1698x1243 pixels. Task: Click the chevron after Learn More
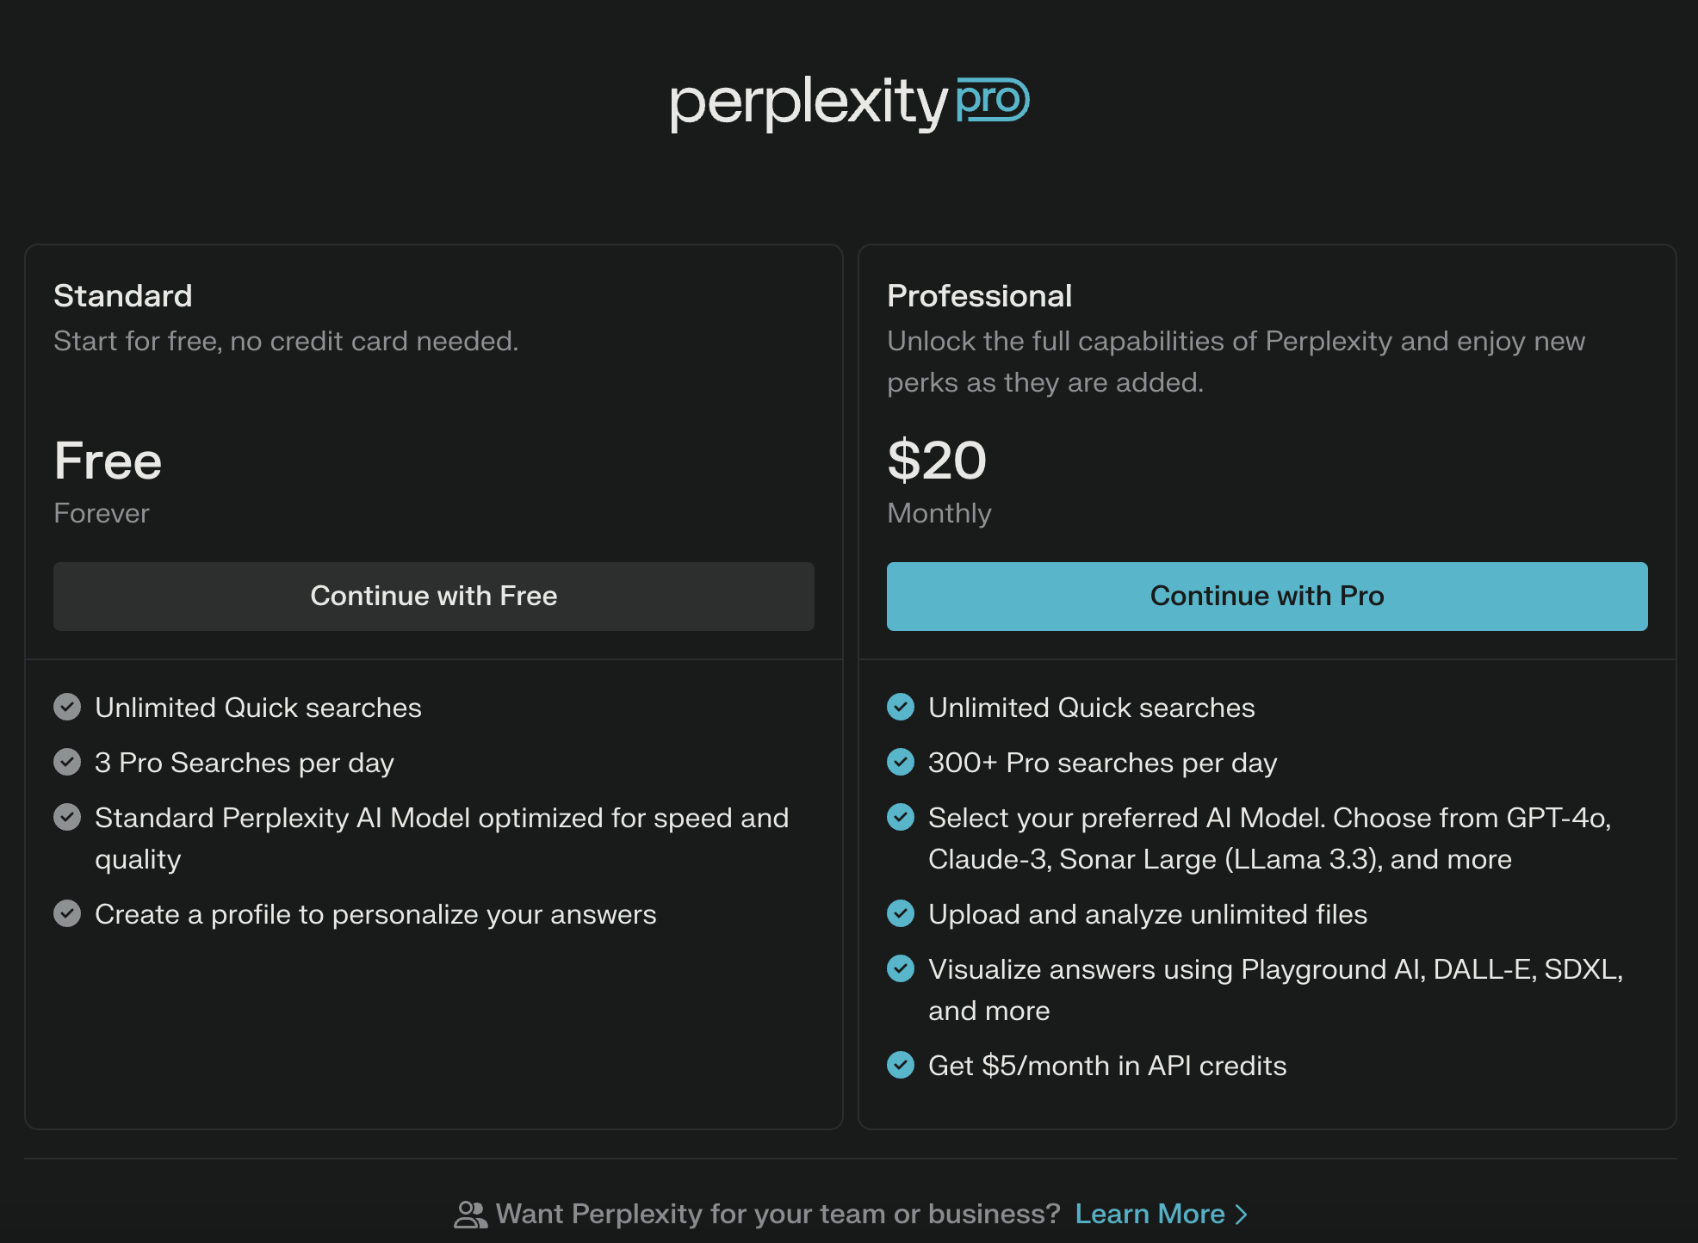coord(1242,1214)
